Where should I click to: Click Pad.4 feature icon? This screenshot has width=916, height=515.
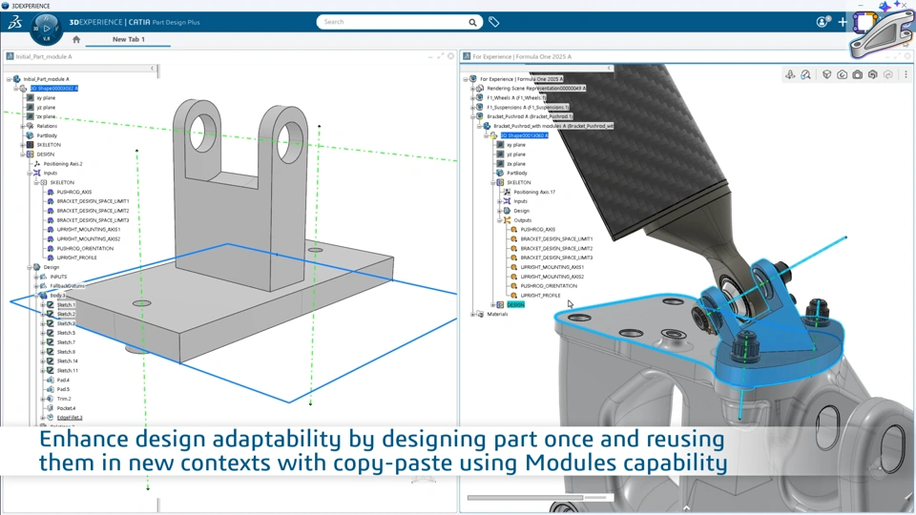[51, 381]
